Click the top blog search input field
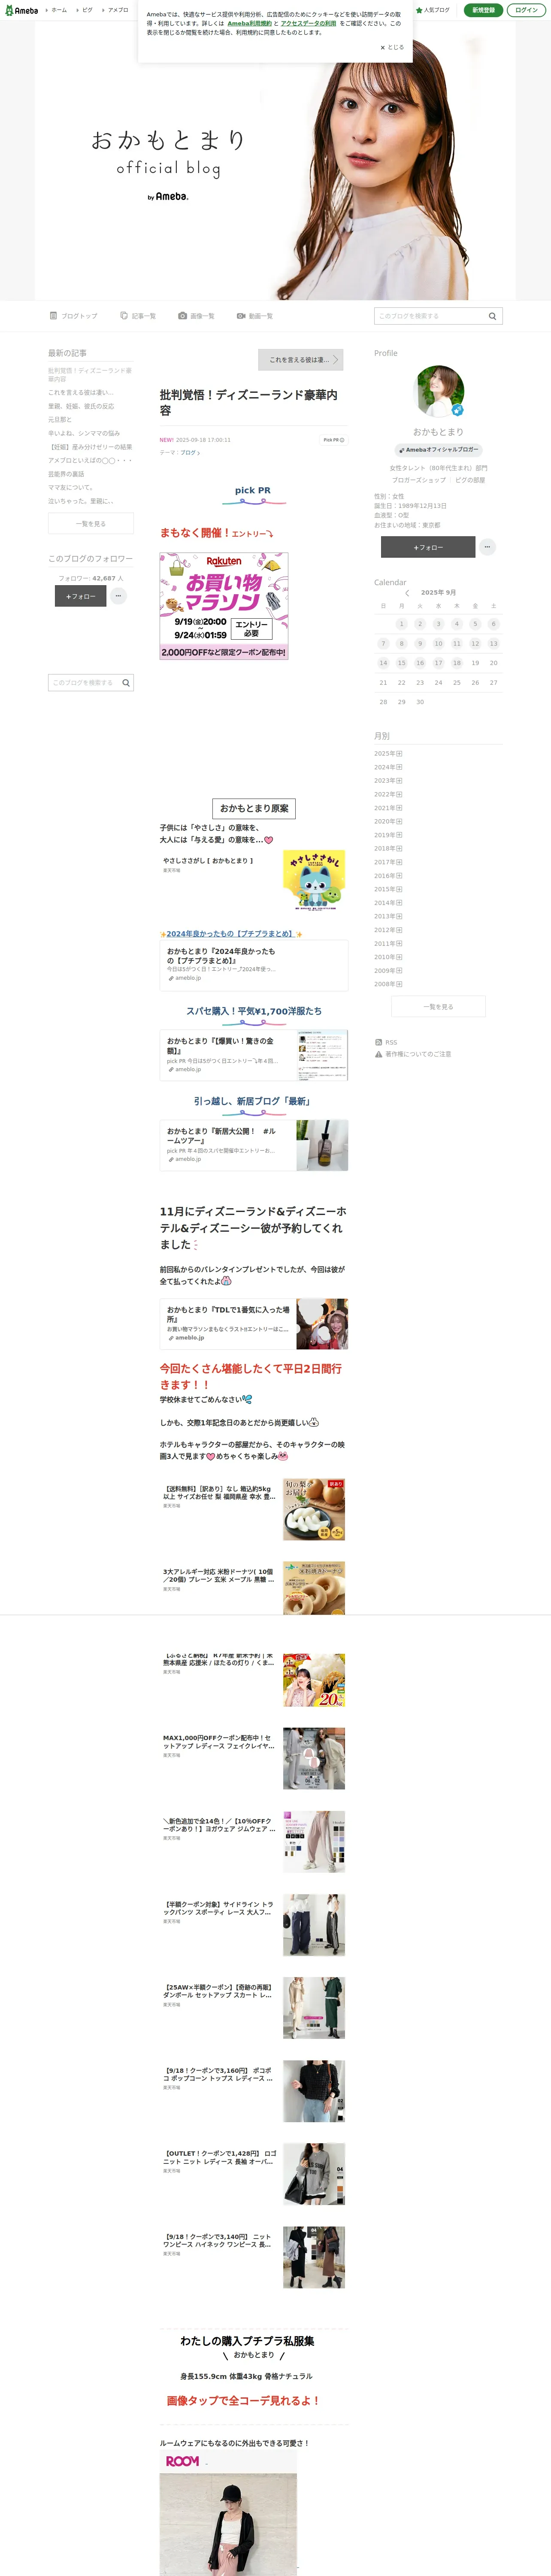551x2576 pixels. pos(429,316)
